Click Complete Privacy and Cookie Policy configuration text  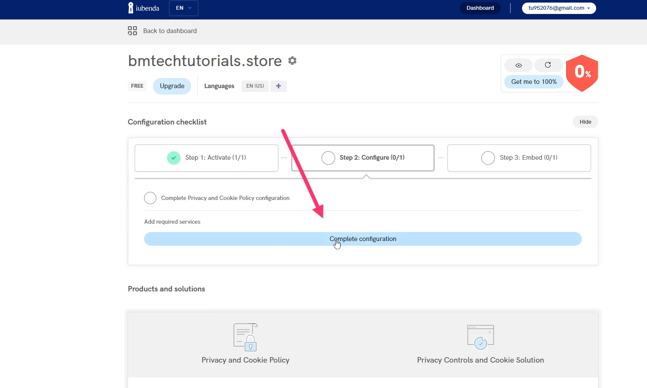click(x=225, y=198)
